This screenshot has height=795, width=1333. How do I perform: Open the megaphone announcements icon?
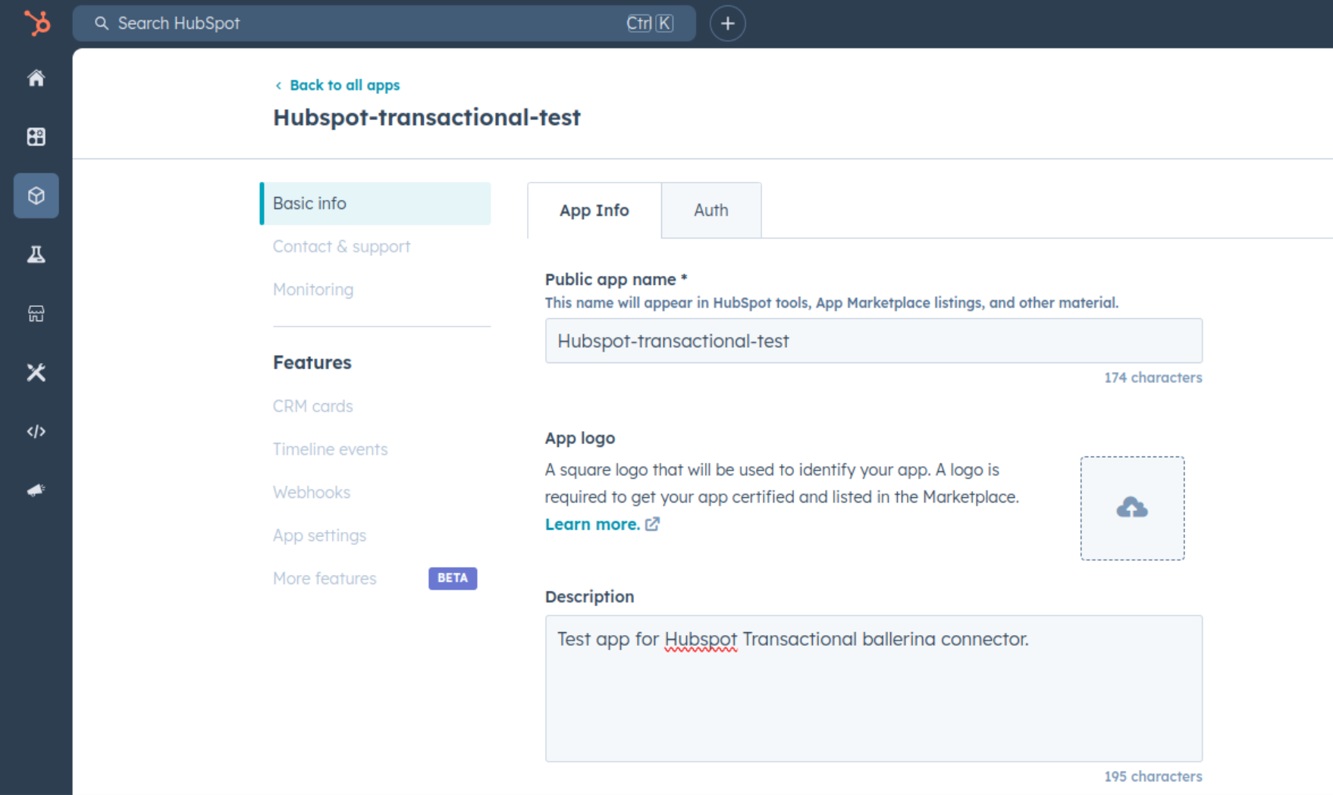[x=36, y=490]
